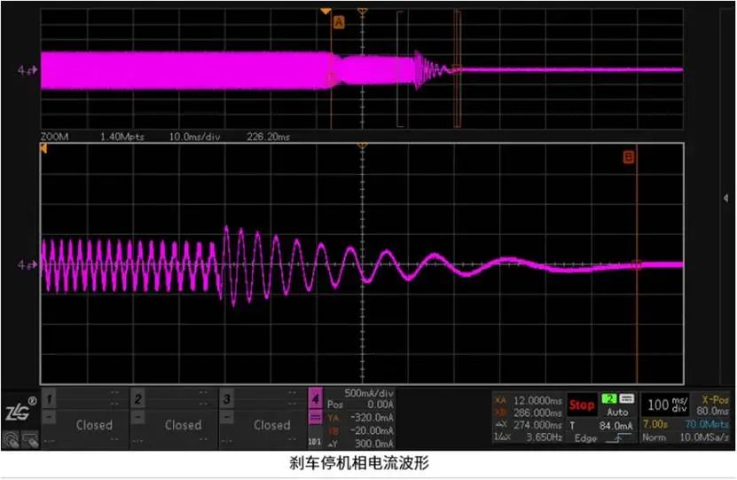Click channel 1 coupling minus icon
Image resolution: width=737 pixels, height=480 pixels.
click(x=49, y=417)
